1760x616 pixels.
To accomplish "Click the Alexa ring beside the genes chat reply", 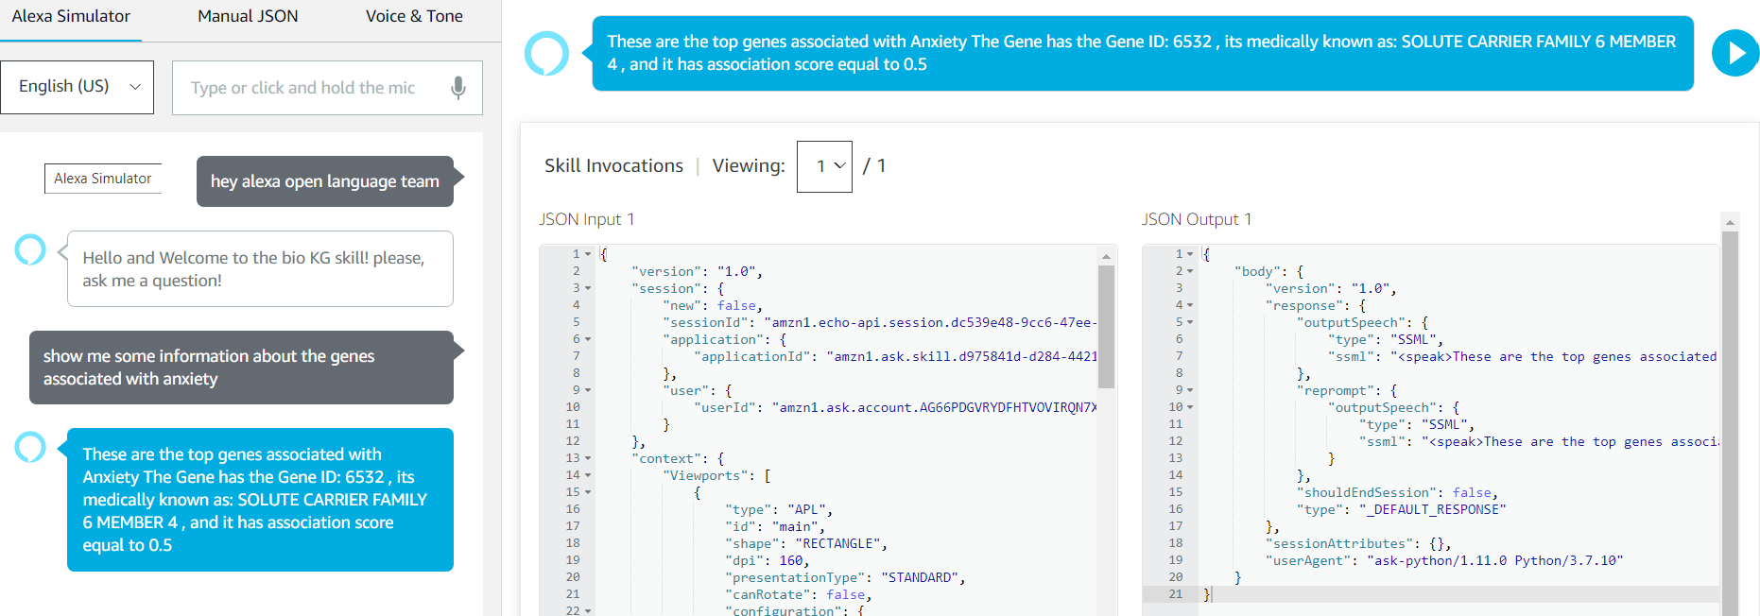I will [30, 447].
